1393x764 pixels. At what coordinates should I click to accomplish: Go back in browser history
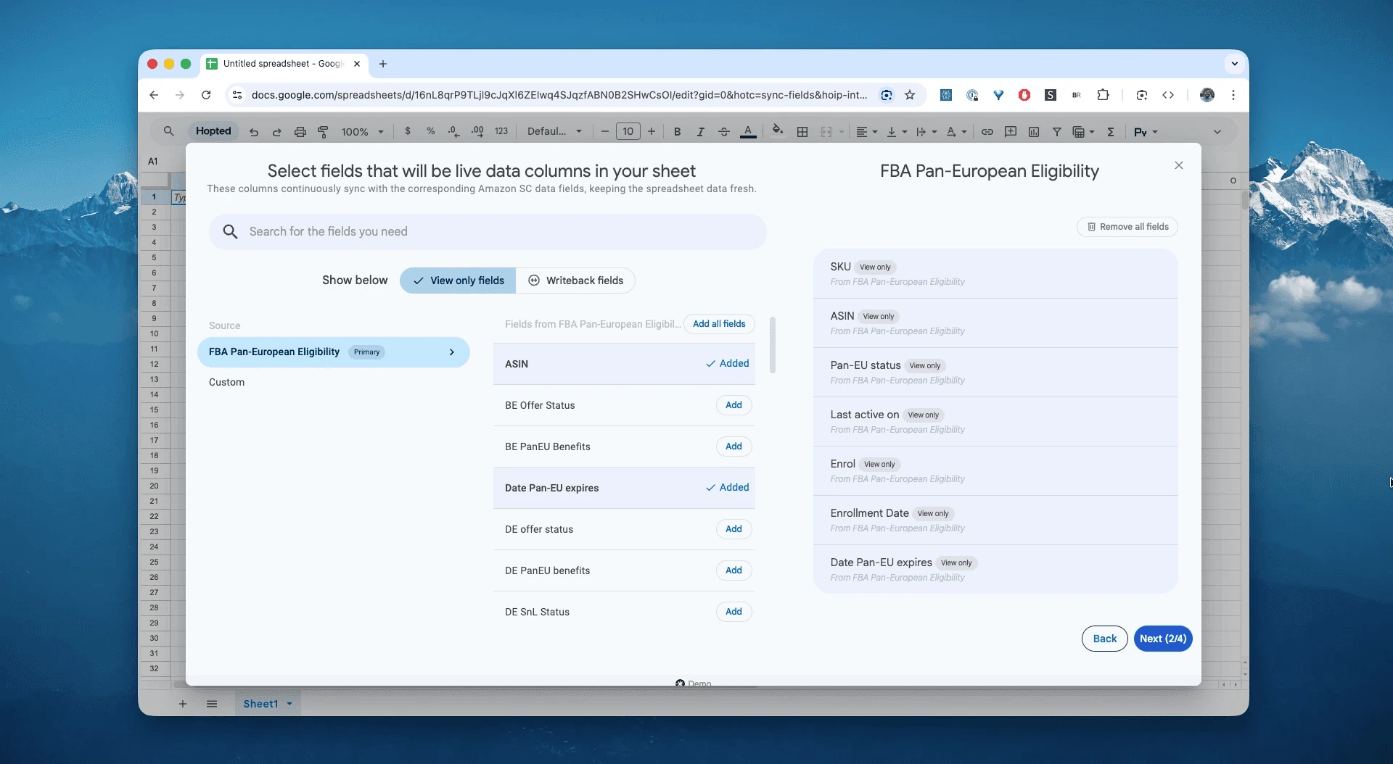point(154,95)
